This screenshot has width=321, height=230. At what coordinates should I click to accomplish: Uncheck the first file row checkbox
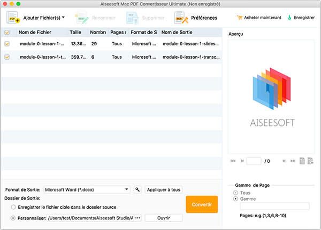(6, 44)
